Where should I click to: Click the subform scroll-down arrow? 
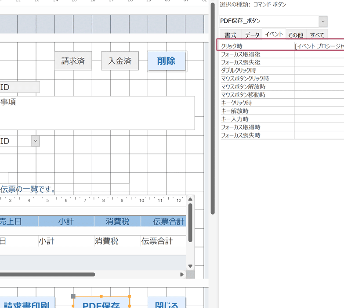click(x=190, y=266)
